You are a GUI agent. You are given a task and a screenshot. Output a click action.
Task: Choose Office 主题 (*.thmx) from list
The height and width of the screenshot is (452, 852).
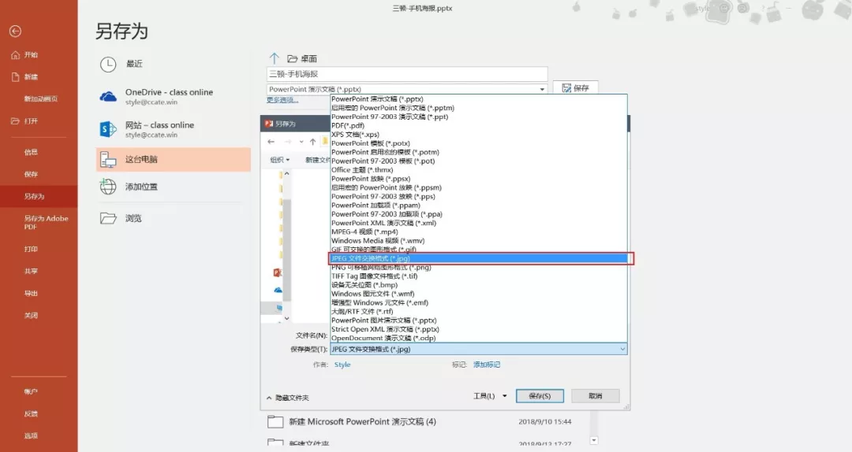479,170
